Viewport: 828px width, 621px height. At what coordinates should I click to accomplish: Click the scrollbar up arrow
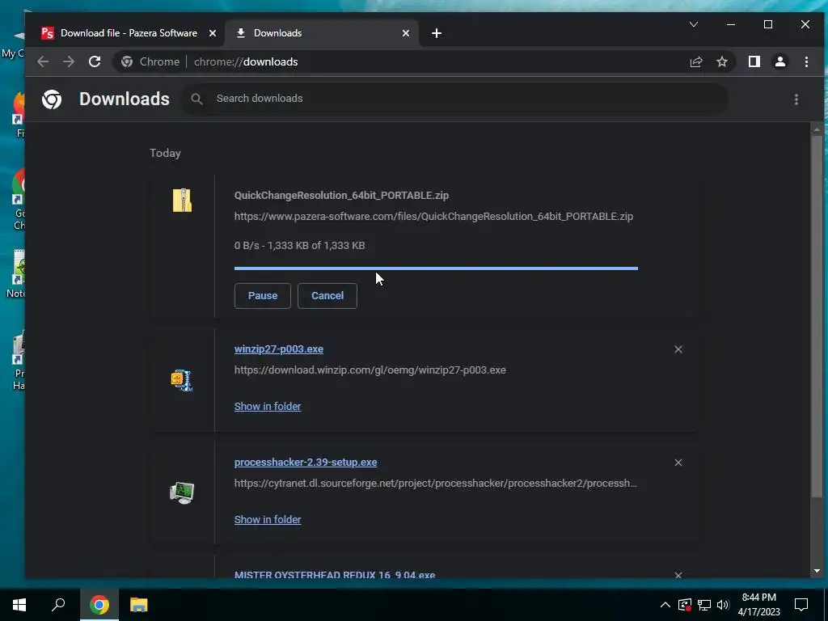pos(817,129)
